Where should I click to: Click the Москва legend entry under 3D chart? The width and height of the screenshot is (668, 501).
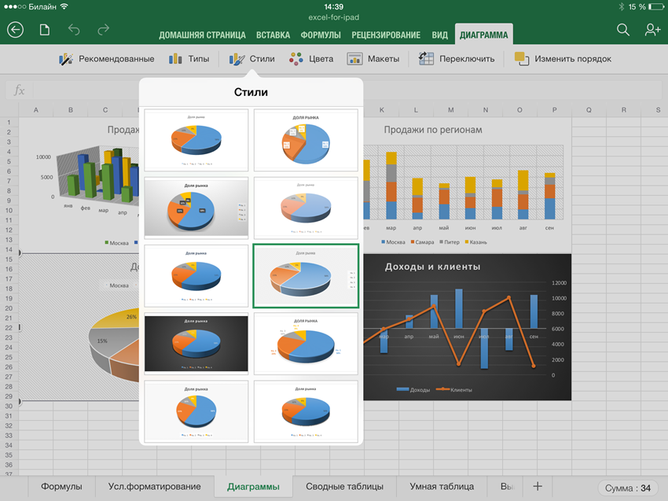pyautogui.click(x=116, y=242)
